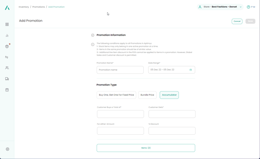This screenshot has height=159, width=260.
Task: Open the delivery truck icon
Action: 7,79
